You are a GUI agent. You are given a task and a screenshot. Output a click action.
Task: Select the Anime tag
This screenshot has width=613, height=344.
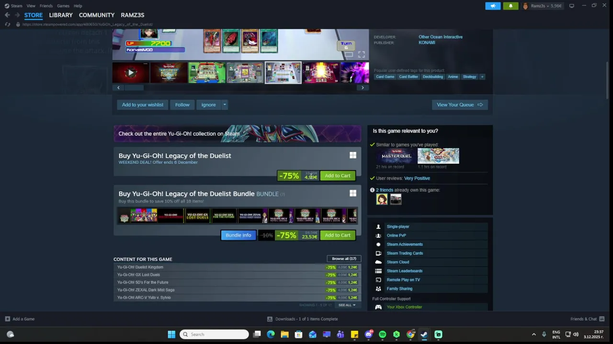point(453,76)
